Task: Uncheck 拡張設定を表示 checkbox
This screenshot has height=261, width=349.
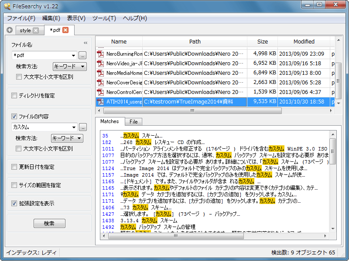Action: [x=14, y=203]
